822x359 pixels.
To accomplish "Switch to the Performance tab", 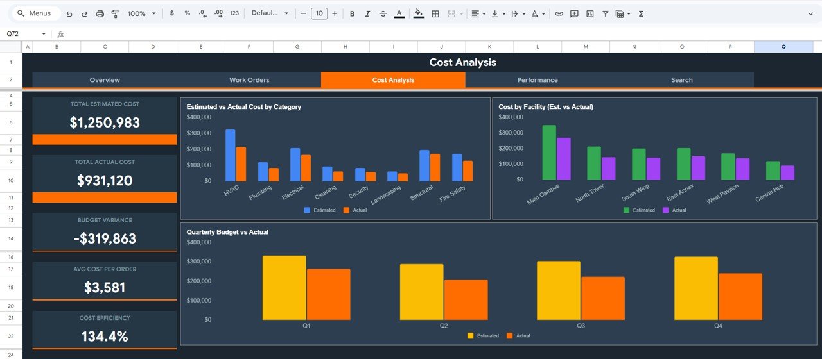I will click(538, 80).
